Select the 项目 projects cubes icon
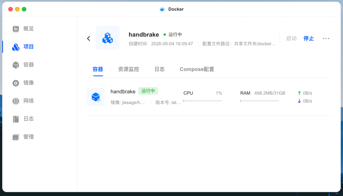343x196 pixels. 16,47
